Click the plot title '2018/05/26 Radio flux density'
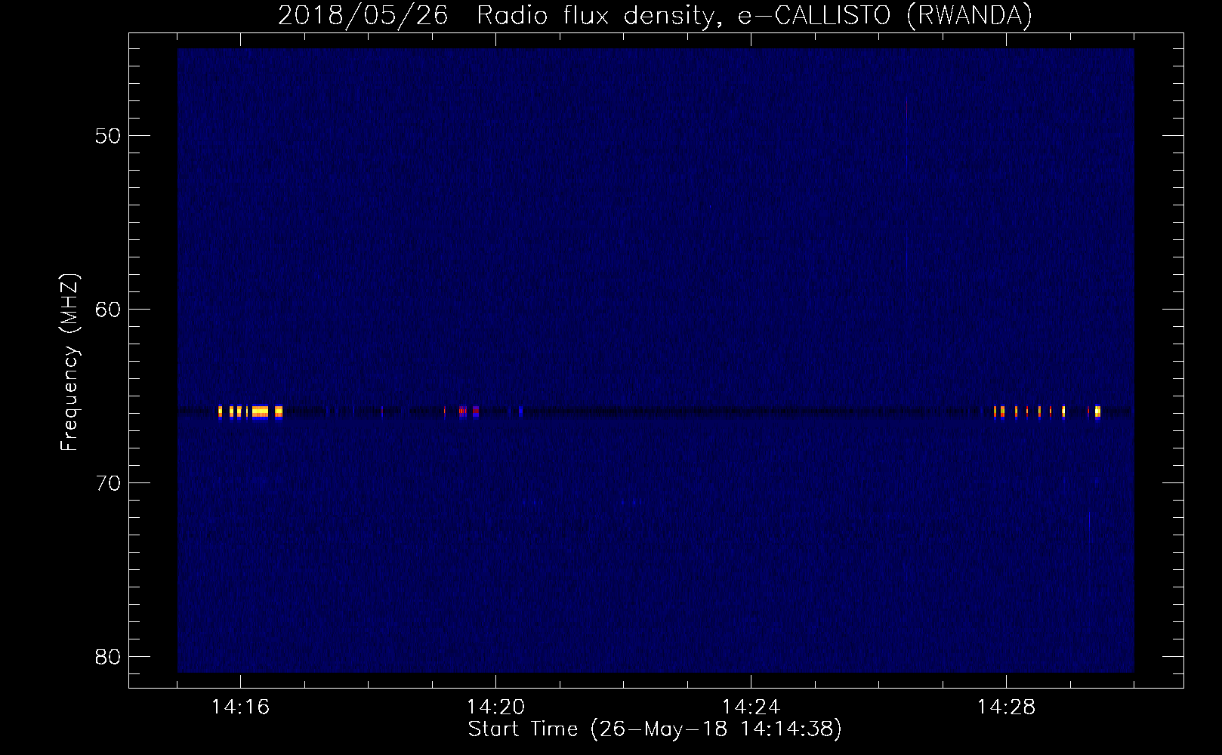 coord(655,15)
